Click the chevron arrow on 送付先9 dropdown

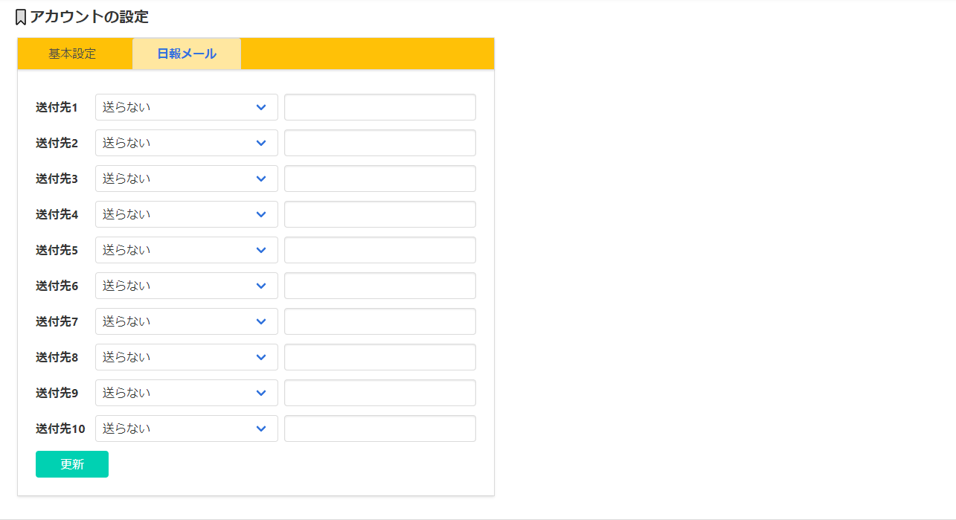pos(261,393)
